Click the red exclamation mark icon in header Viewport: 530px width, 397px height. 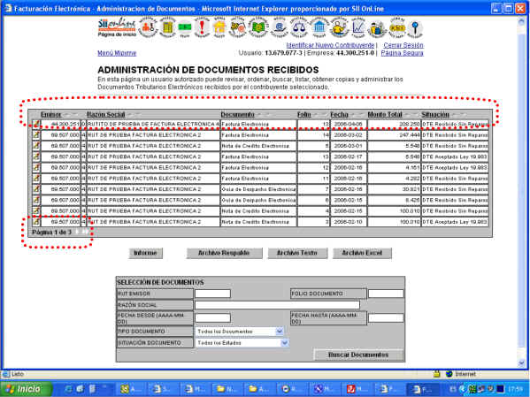pos(202,27)
